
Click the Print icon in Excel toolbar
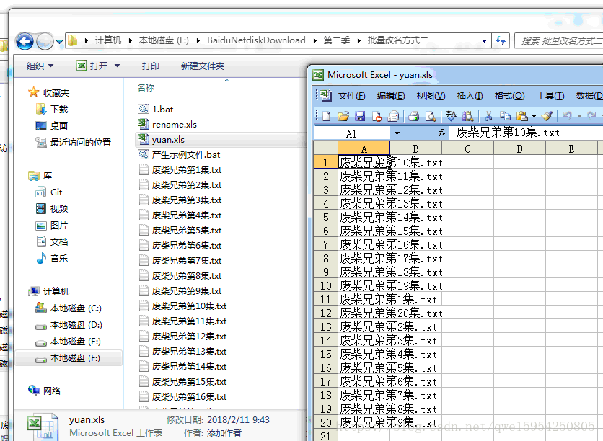pos(412,116)
